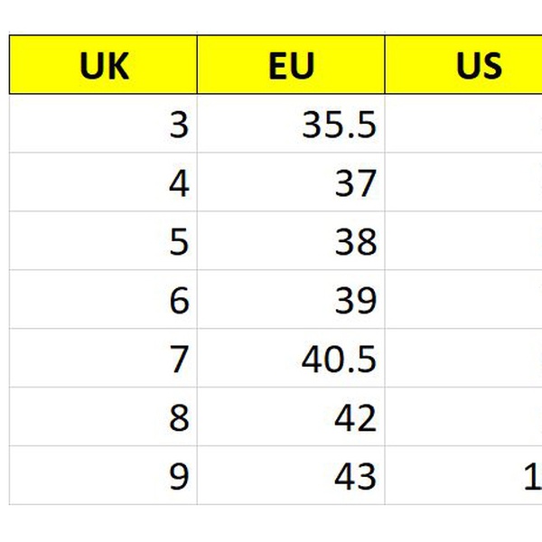
Task: Select the cell with UK size 6
Action: point(103,300)
